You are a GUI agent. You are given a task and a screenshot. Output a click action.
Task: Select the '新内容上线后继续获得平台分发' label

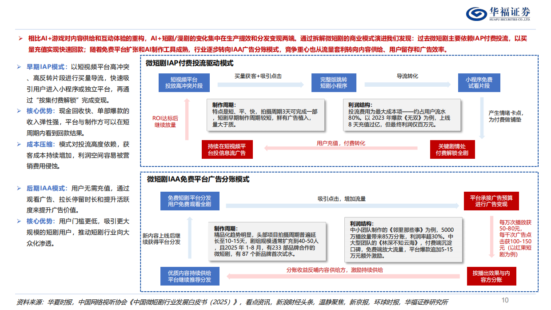(162, 238)
